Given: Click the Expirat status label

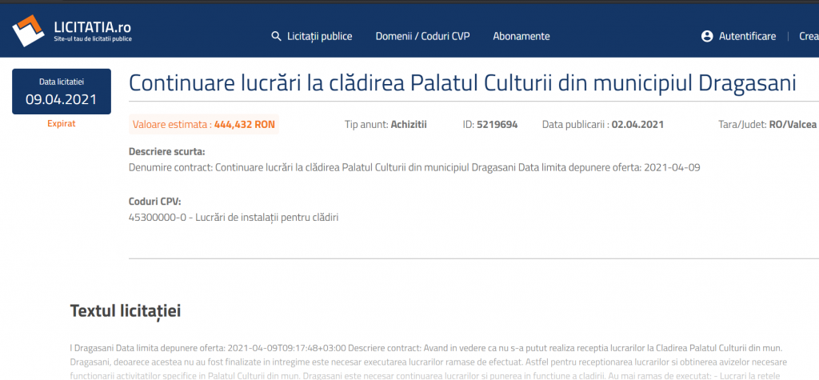Looking at the screenshot, I should 61,124.
